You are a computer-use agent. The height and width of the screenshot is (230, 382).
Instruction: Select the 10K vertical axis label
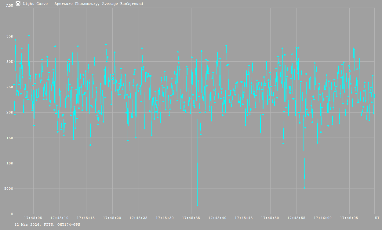[x=10, y=163]
